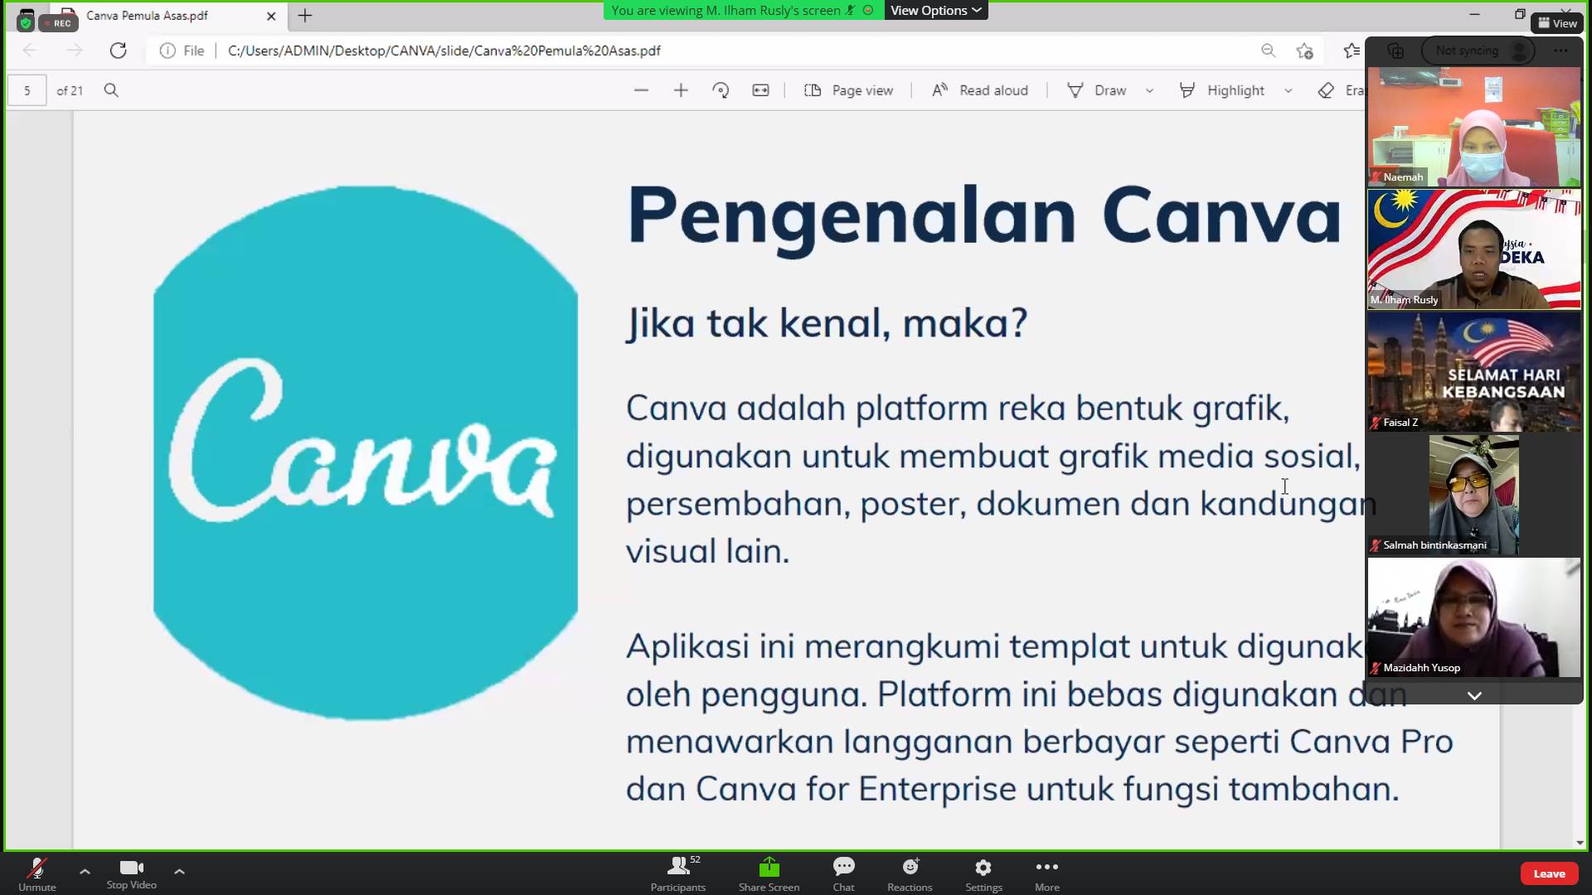The height and width of the screenshot is (895, 1592).
Task: Search within the PDF
Action: point(111,90)
